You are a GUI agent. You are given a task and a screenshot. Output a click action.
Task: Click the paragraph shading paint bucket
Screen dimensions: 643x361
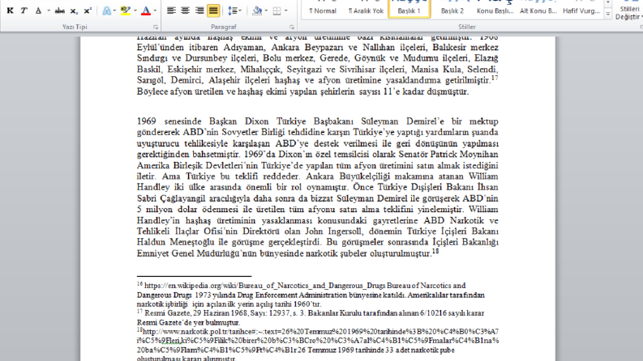[257, 11]
